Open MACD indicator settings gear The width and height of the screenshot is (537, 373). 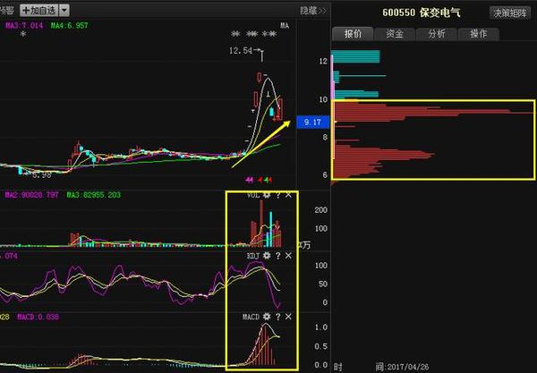267,317
